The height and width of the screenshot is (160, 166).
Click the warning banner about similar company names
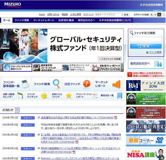tap(146, 74)
